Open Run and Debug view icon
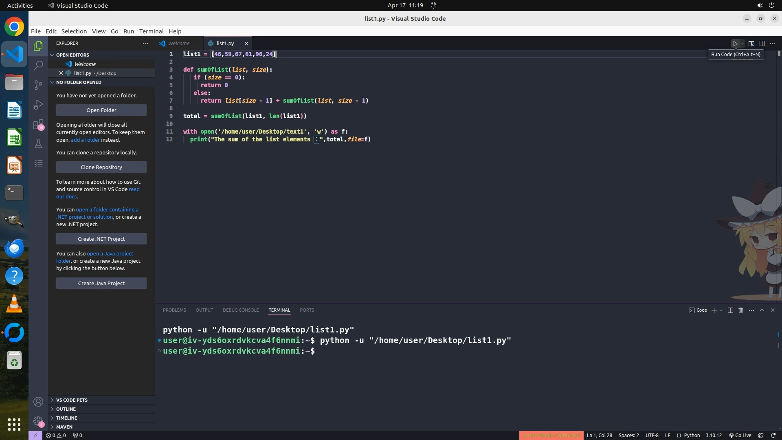The height and width of the screenshot is (440, 782). pyautogui.click(x=38, y=105)
